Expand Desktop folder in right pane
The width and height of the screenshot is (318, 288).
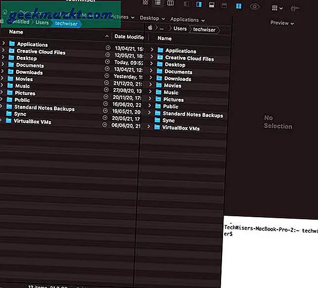coord(151,63)
